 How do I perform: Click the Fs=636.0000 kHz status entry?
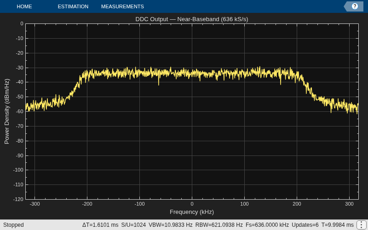267,225
